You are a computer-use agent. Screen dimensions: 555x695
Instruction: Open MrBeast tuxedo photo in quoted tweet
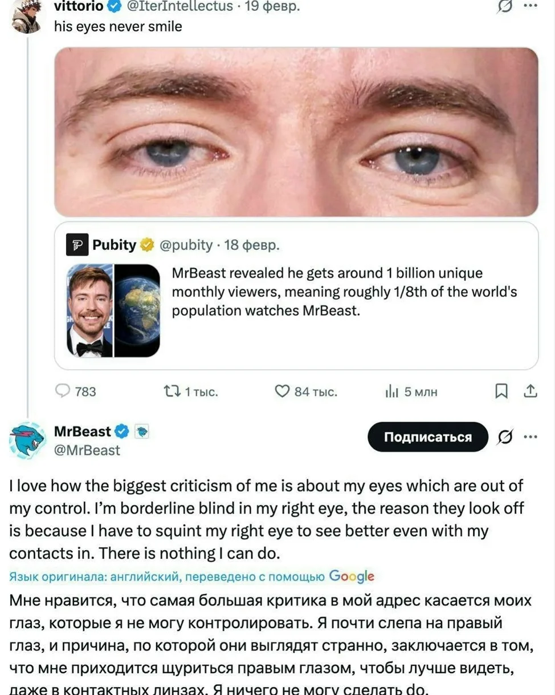90,310
